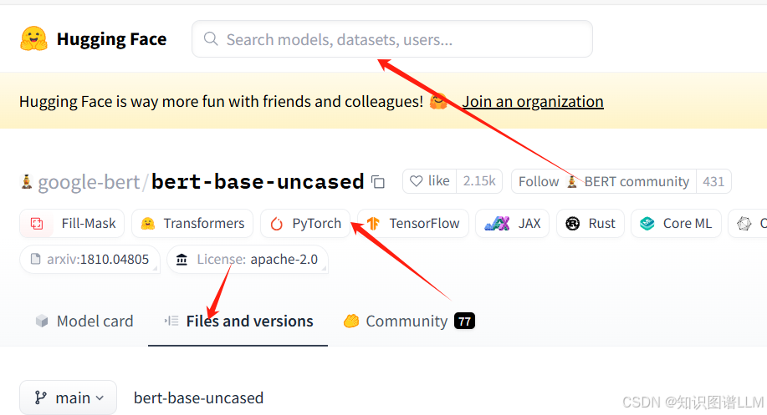Select the Rust tag
The width and height of the screenshot is (767, 415).
(x=591, y=223)
